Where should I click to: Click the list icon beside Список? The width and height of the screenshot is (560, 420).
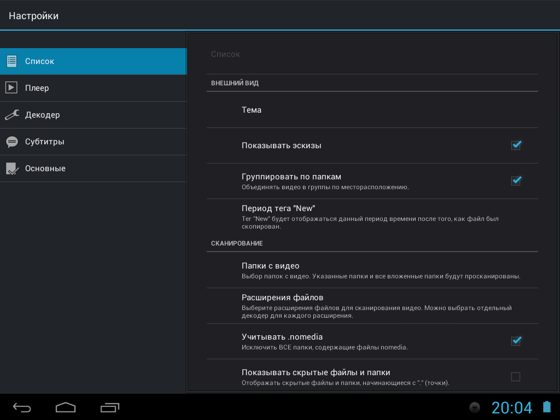[11, 61]
